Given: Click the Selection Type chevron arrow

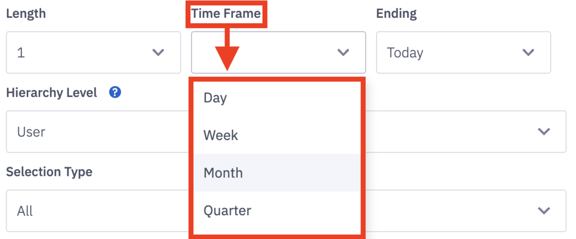Looking at the screenshot, I should click(544, 211).
